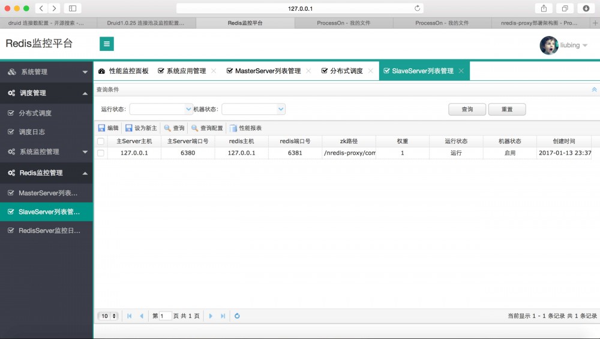Image resolution: width=600 pixels, height=339 pixels.
Task: Select SlaveServer列表管理 in the sidebar
Action: (x=46, y=212)
